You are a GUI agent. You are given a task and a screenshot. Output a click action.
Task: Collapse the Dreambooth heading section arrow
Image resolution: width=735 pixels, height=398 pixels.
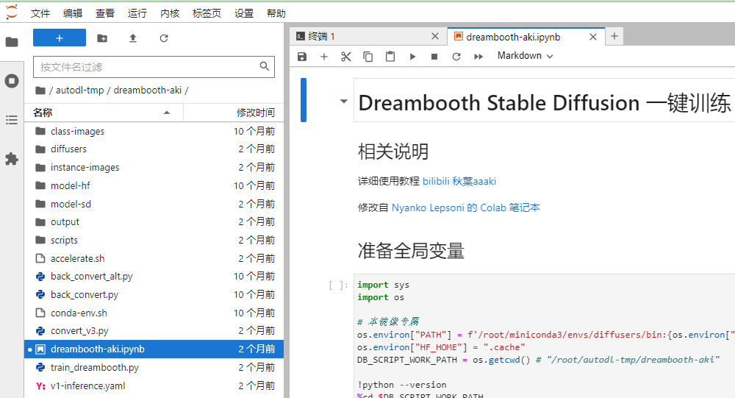click(343, 101)
